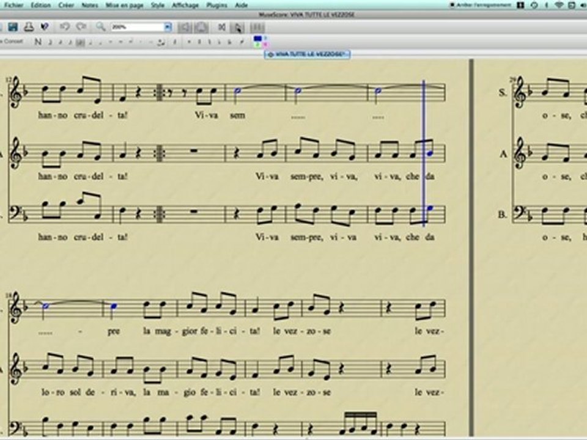Select the highlighted eighth note duration
Viewport: 587px width, 440px height.
80,42
